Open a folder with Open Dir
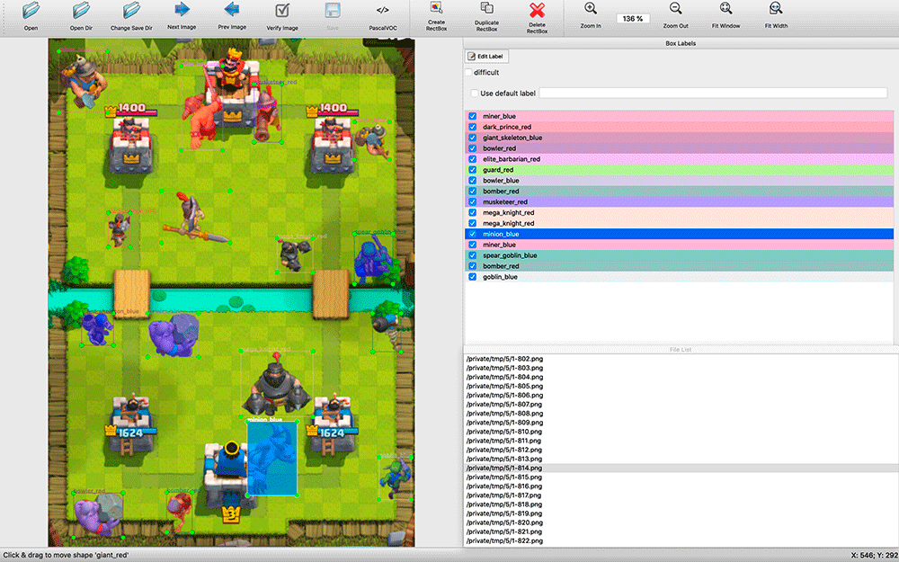Screen dimensions: 899x562 (x=81, y=10)
